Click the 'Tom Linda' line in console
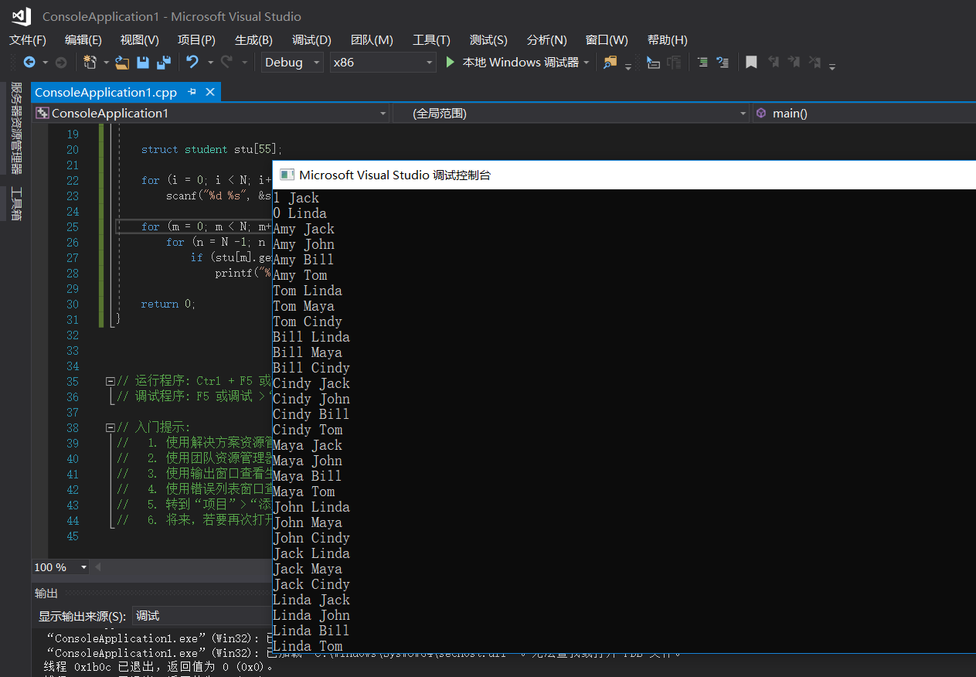Image resolution: width=976 pixels, height=677 pixels. pos(308,291)
